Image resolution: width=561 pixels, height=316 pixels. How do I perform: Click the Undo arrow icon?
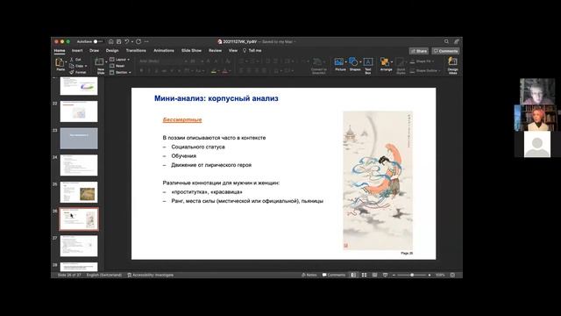[126, 41]
